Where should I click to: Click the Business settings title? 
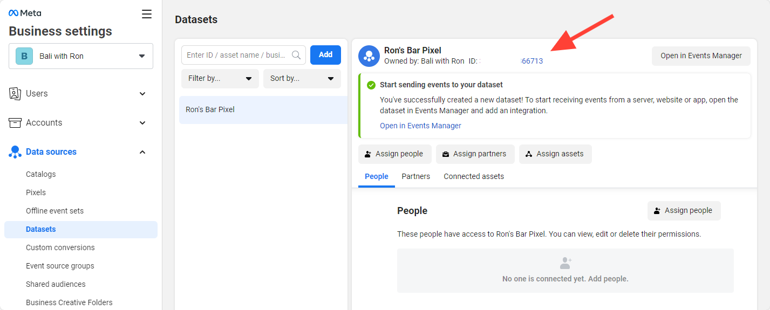60,31
